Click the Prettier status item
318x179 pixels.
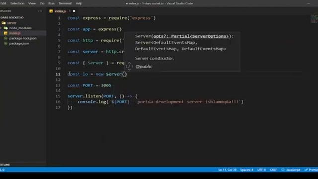[311, 170]
